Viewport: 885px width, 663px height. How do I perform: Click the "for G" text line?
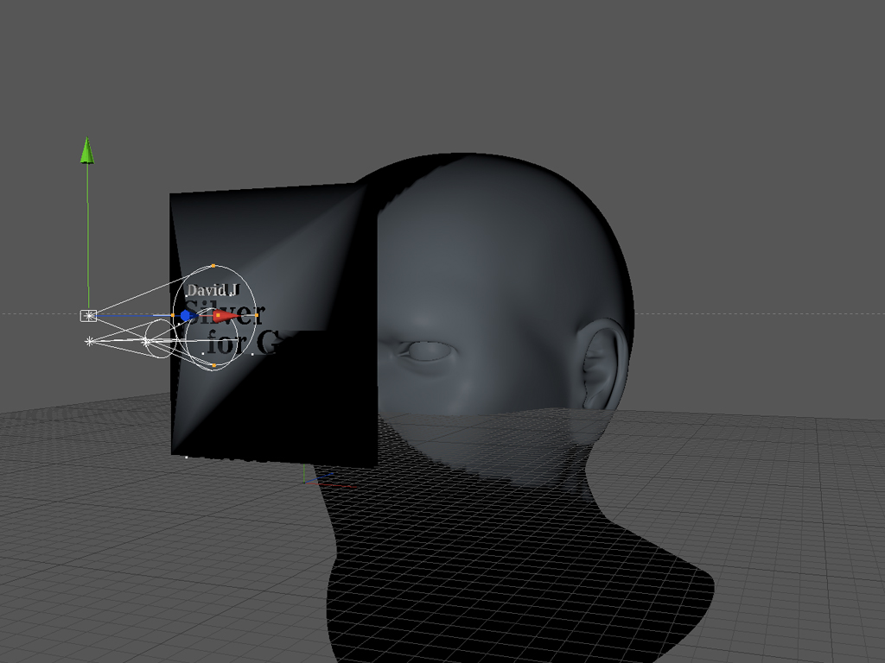click(x=235, y=346)
